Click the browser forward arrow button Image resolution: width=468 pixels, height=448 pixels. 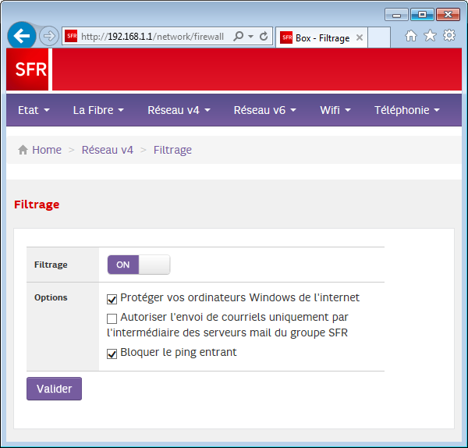[x=48, y=36]
